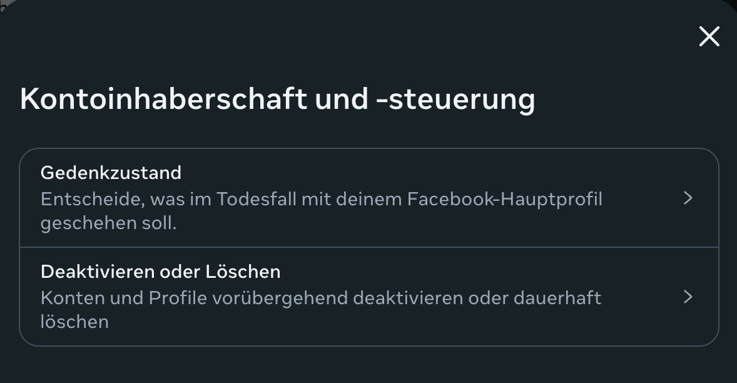Expand the Deaktivieren oder Löschen chevron
This screenshot has height=383, width=737.
point(688,297)
